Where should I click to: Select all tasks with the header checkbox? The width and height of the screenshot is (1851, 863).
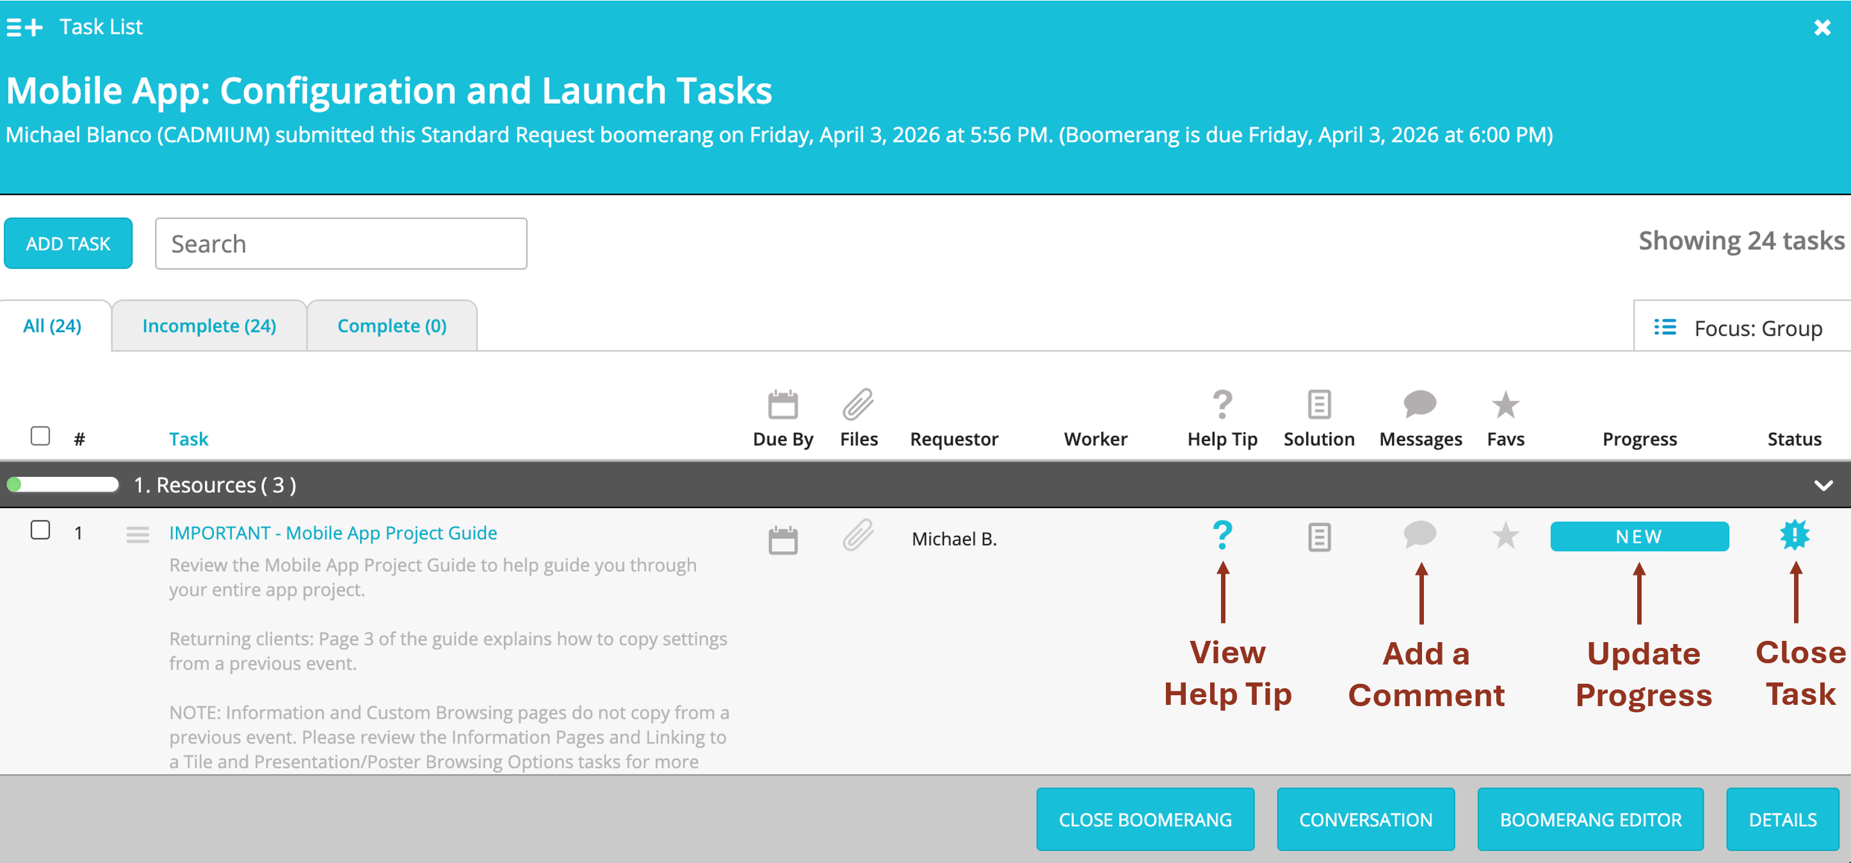tap(40, 436)
